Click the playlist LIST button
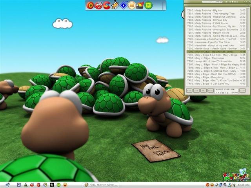This screenshot has width=251, height=188. pyautogui.click(x=242, y=90)
